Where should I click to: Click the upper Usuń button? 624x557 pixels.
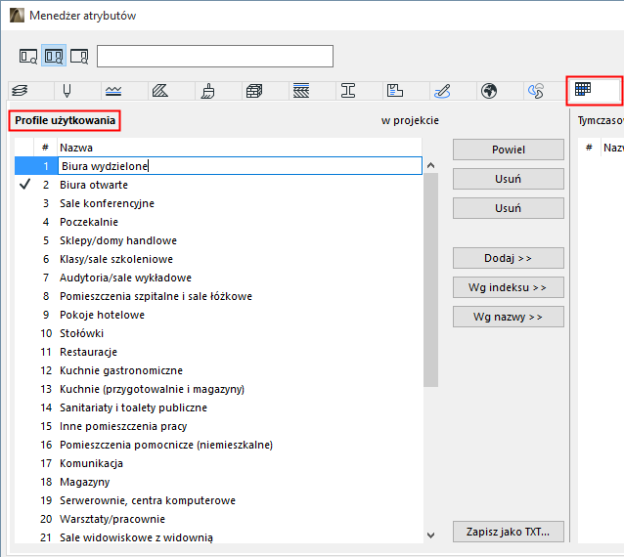pos(509,179)
